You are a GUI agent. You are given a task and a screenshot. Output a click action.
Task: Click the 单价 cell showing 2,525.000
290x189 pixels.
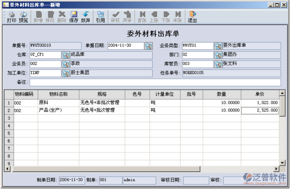click(x=260, y=110)
